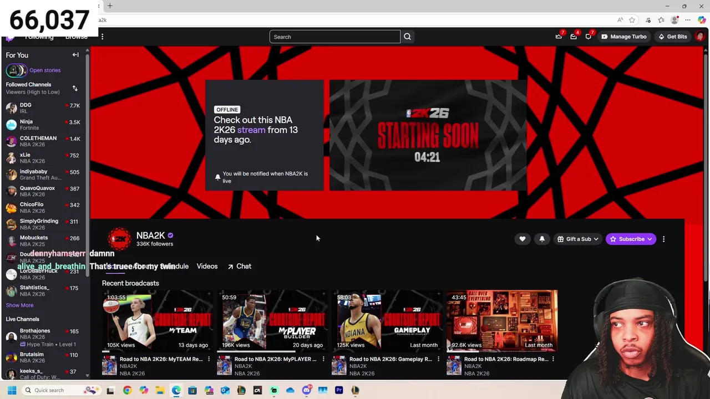Open the Videos tab
710x399 pixels.
point(207,266)
